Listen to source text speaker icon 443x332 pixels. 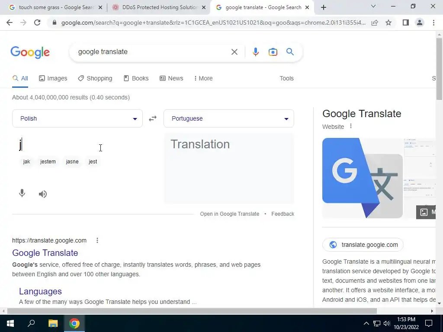click(43, 194)
